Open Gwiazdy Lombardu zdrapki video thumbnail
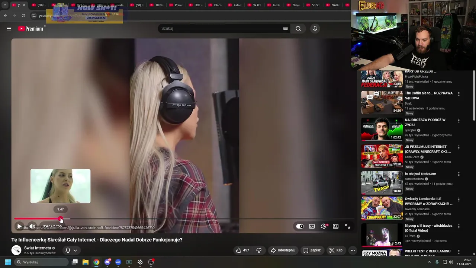Image resolution: width=476 pixels, height=268 pixels. (x=382, y=208)
